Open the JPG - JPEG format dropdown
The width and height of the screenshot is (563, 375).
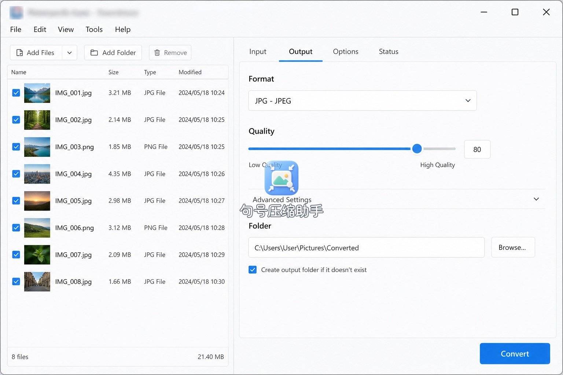(363, 101)
